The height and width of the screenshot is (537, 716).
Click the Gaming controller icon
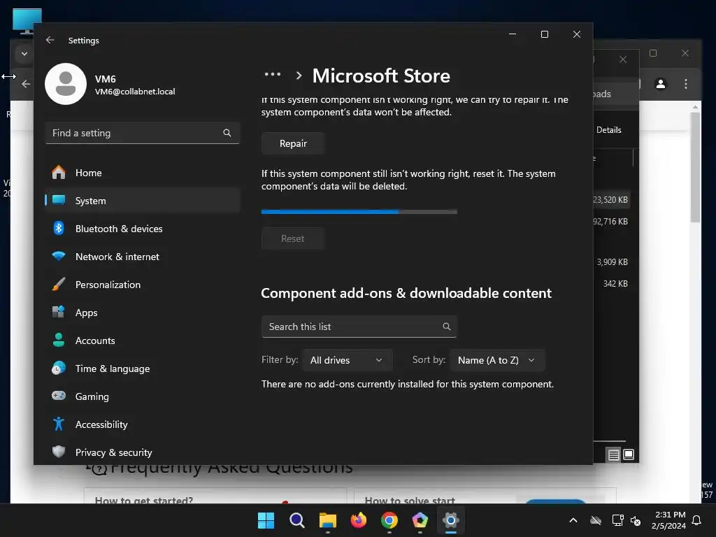pos(59,396)
